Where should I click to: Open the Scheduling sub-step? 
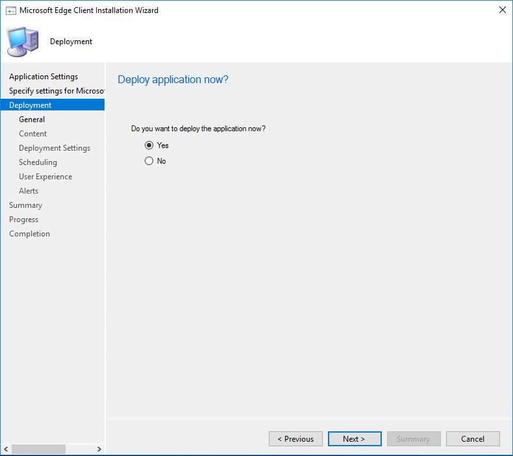coord(38,162)
